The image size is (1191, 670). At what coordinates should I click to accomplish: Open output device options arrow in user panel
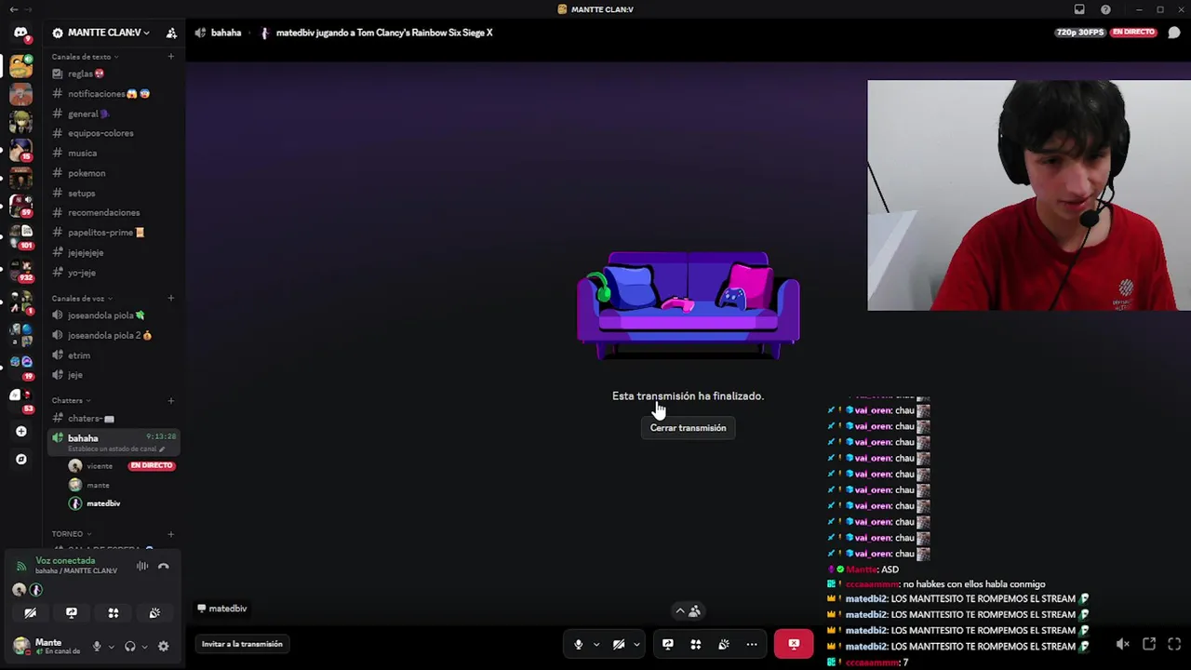pos(144,647)
